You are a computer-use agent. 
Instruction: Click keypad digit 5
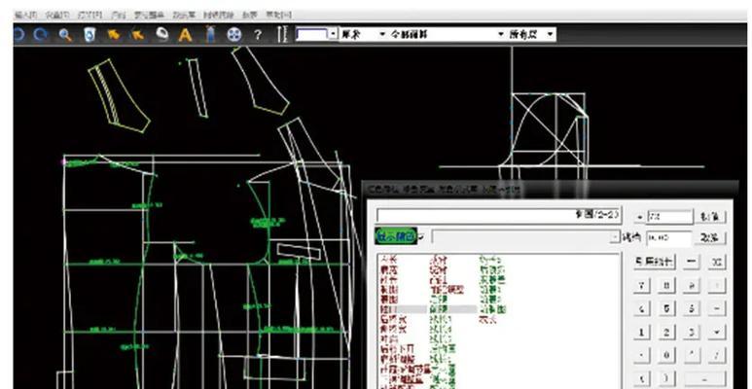(x=666, y=309)
